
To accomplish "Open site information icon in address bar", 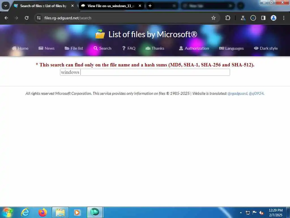I will (x=39, y=18).
